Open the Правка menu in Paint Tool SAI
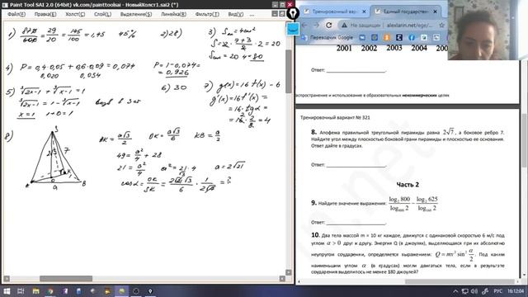528x297 pixels. click(45, 14)
